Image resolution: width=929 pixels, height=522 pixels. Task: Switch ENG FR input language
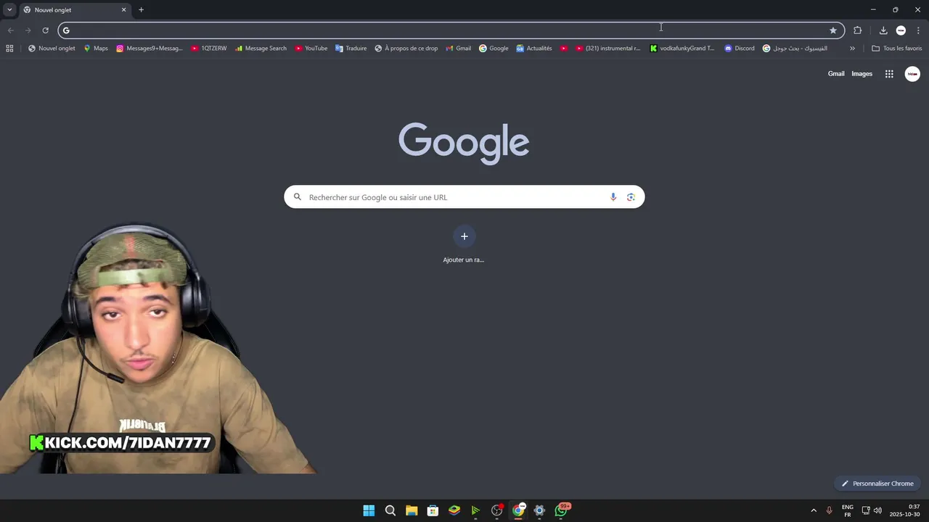[x=847, y=510]
